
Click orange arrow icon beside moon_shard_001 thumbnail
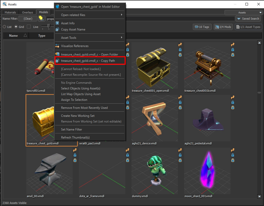[x=233, y=150]
